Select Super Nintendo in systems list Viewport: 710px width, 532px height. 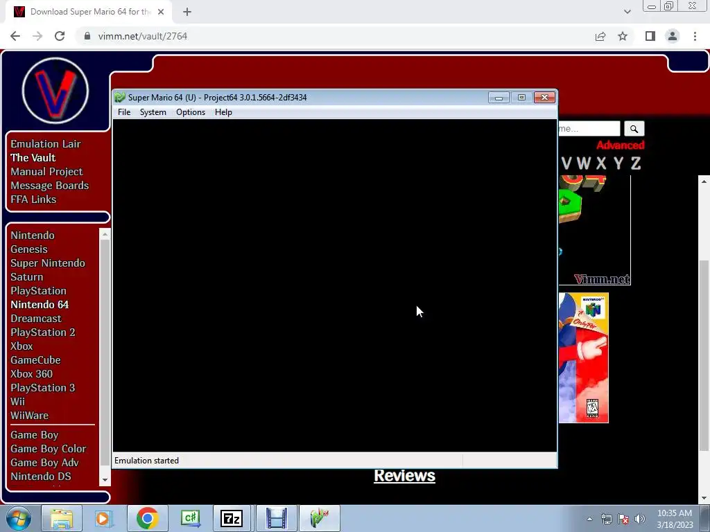coord(48,263)
